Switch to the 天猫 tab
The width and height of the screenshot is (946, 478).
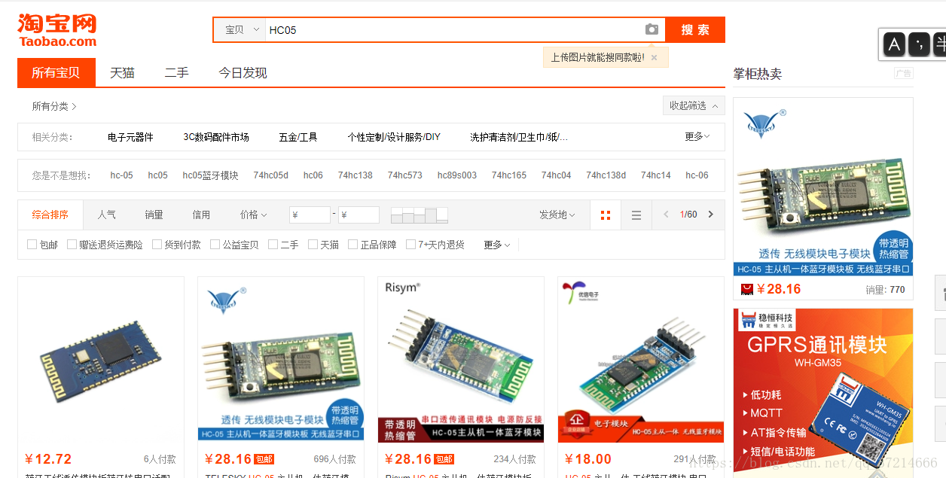[x=122, y=73]
